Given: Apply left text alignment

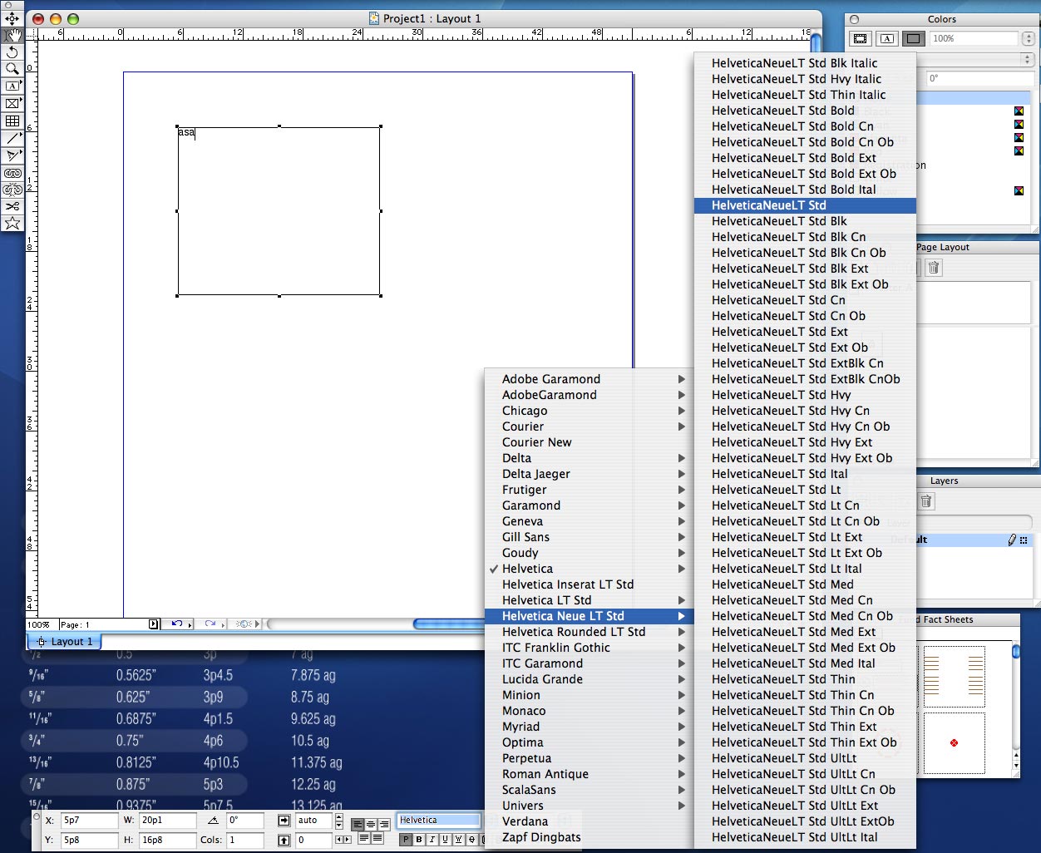Looking at the screenshot, I should tap(358, 825).
